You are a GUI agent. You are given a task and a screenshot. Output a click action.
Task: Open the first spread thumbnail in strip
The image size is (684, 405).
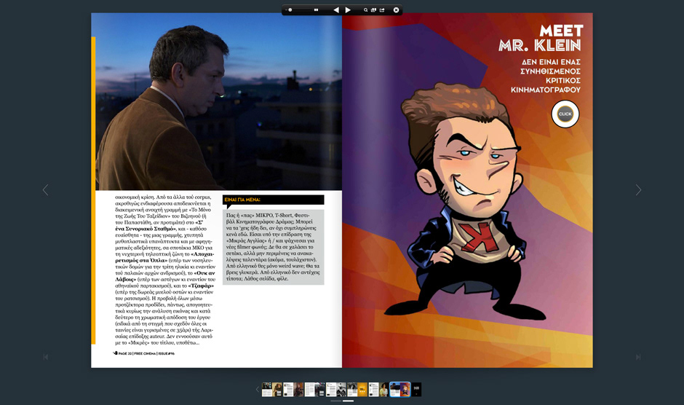point(271,389)
